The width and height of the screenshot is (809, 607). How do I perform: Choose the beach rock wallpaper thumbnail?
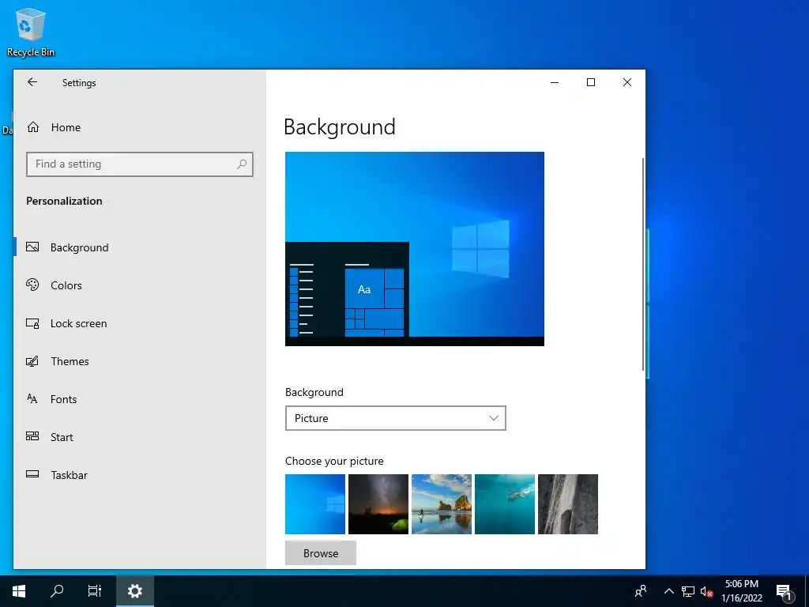(442, 504)
